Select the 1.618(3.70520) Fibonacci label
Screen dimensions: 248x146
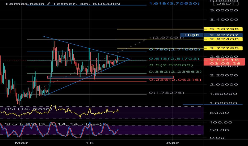pos(174,3)
